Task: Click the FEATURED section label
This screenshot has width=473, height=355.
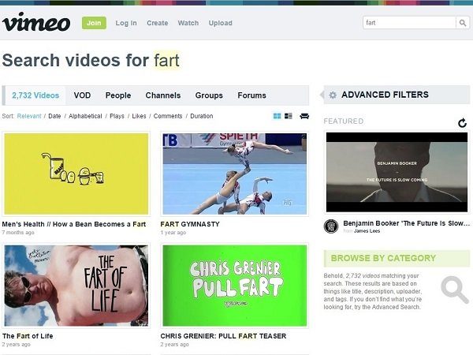Action: point(343,121)
